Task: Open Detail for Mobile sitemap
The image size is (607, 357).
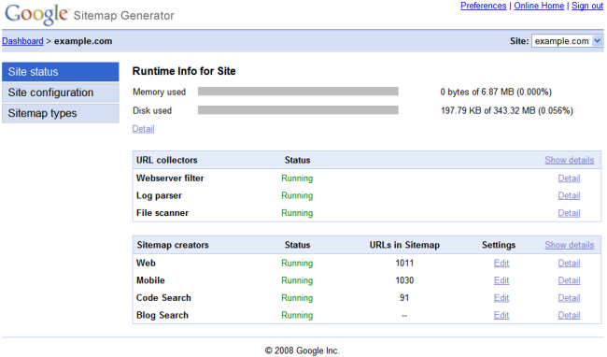Action: coord(569,280)
